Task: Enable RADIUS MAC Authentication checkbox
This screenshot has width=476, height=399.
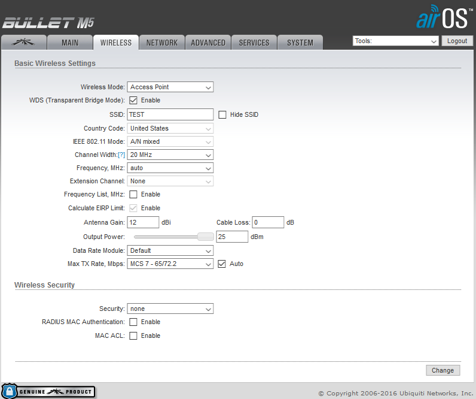Action: (x=133, y=322)
